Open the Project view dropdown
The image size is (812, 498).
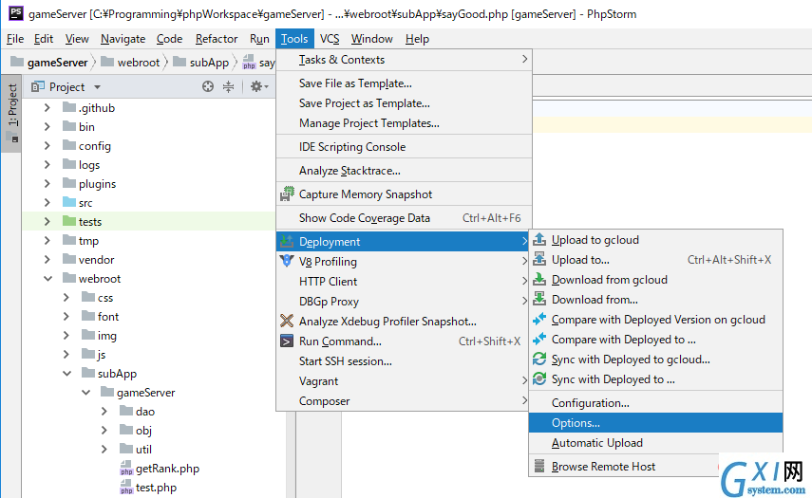pyautogui.click(x=98, y=87)
